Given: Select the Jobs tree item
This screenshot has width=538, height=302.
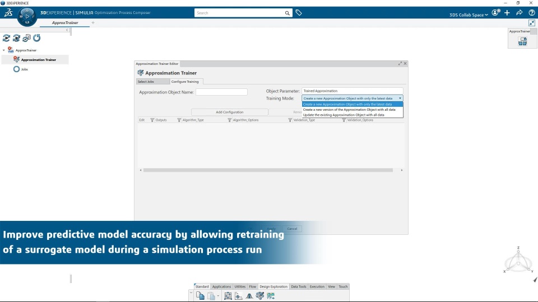Looking at the screenshot, I should 24,69.
